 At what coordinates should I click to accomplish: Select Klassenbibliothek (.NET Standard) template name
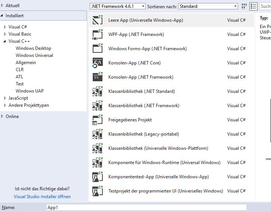(x=142, y=91)
